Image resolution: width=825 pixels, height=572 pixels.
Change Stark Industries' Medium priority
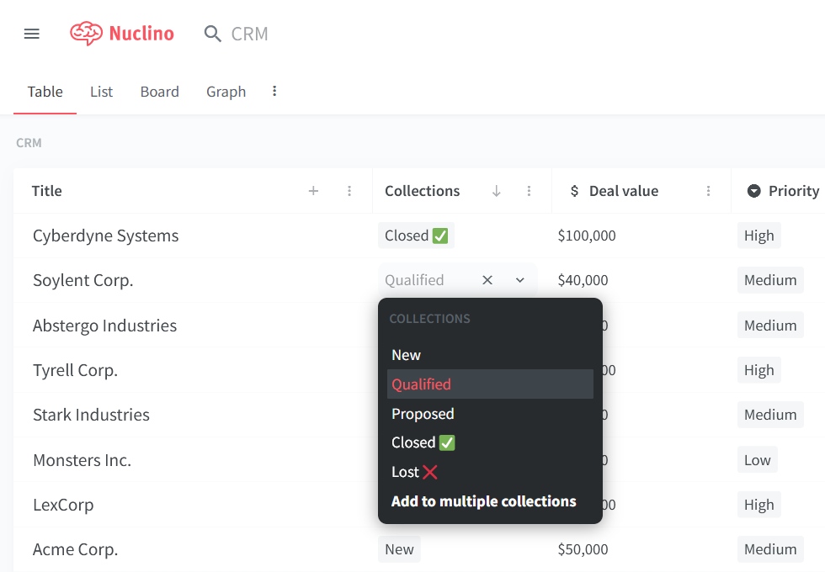(x=770, y=415)
